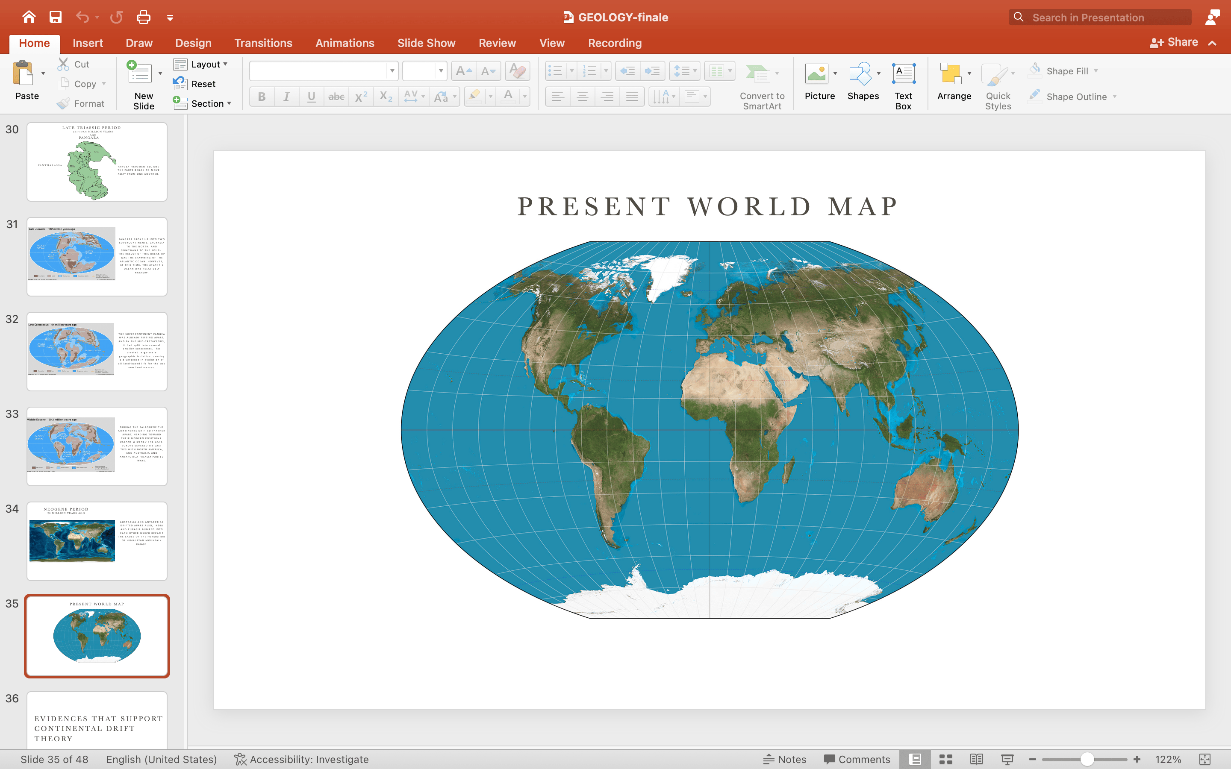Apply the font color
The width and height of the screenshot is (1231, 769).
tap(508, 97)
